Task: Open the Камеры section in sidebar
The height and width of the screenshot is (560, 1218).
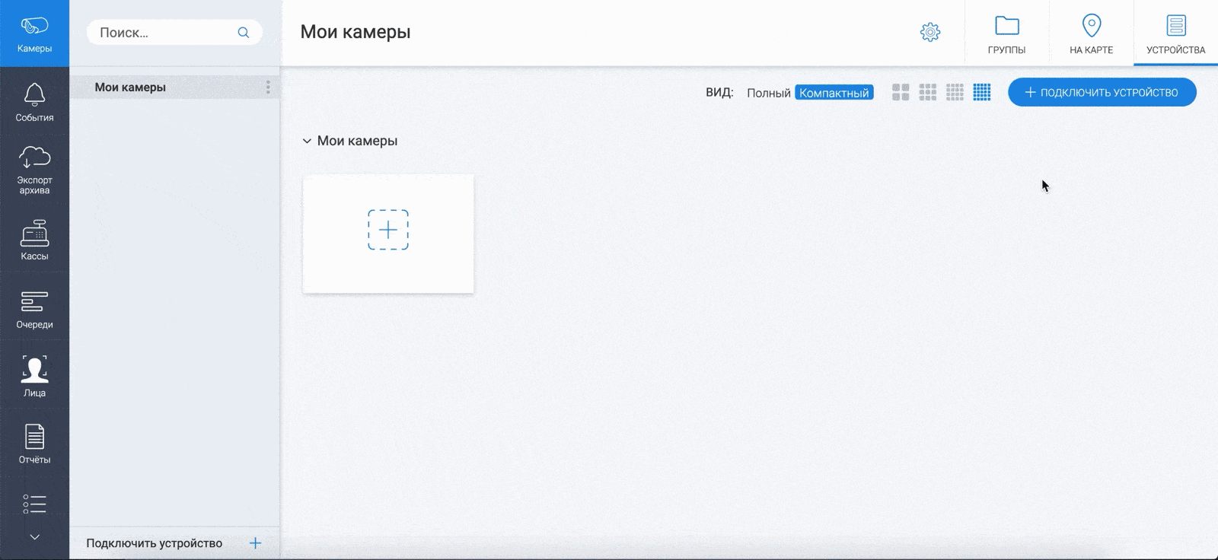Action: point(34,33)
